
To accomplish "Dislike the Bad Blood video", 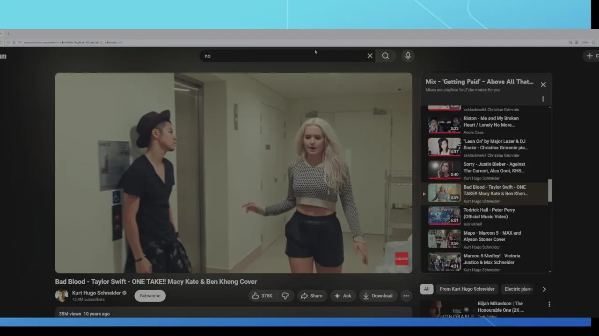I will 285,296.
